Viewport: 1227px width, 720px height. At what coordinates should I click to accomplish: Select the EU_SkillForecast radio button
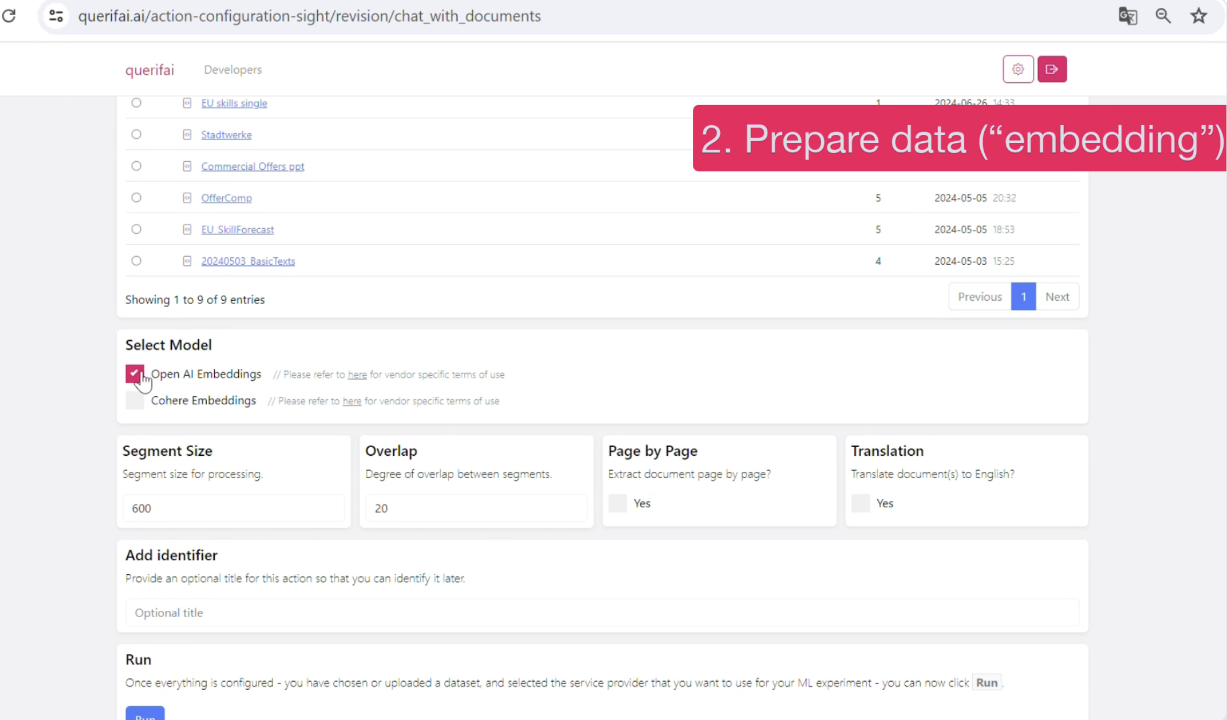[x=136, y=229]
